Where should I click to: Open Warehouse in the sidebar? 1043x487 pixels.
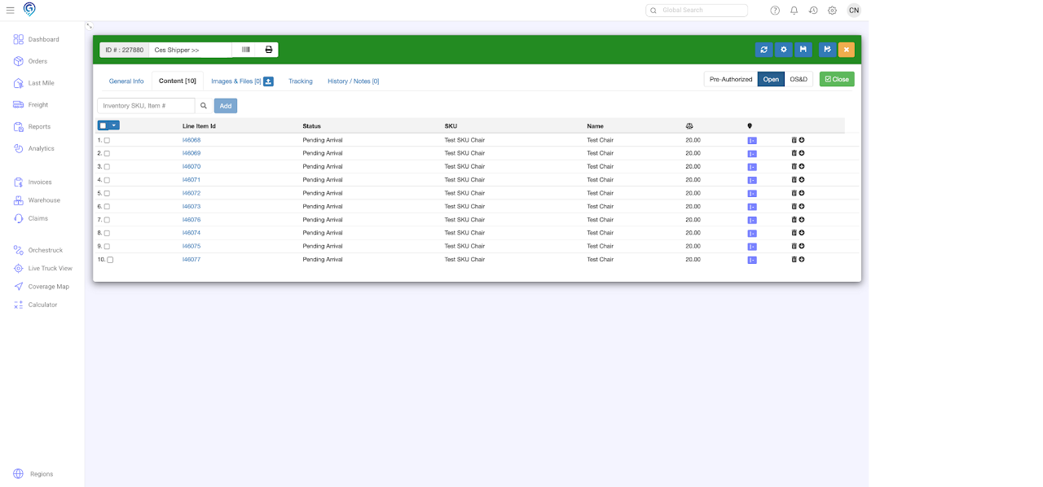[x=44, y=200]
